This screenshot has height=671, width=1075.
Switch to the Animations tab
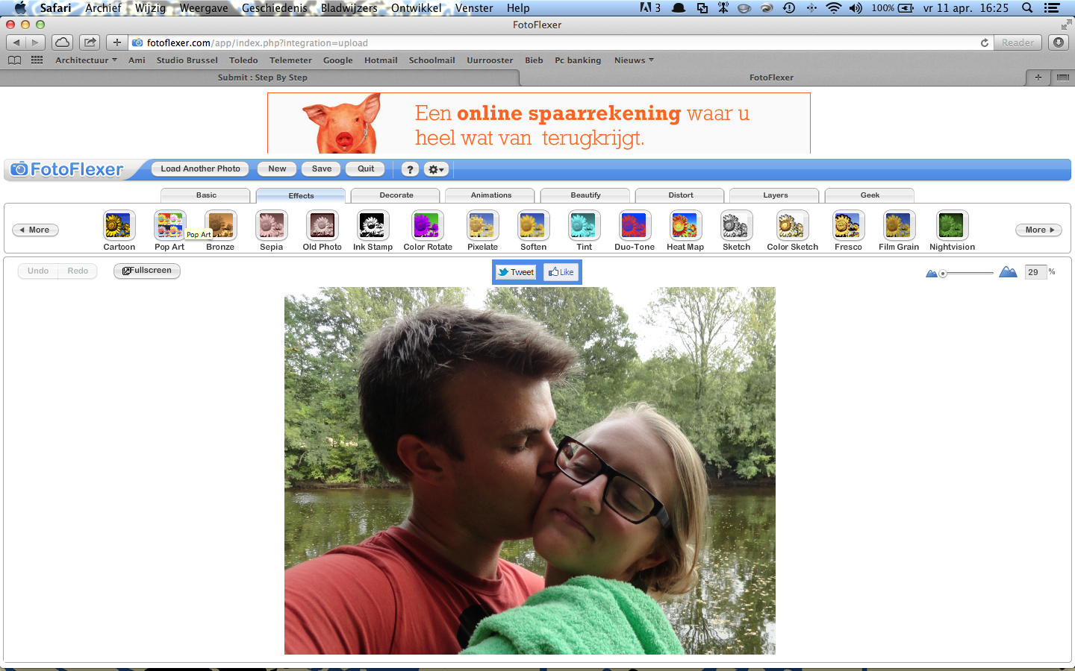(x=491, y=195)
